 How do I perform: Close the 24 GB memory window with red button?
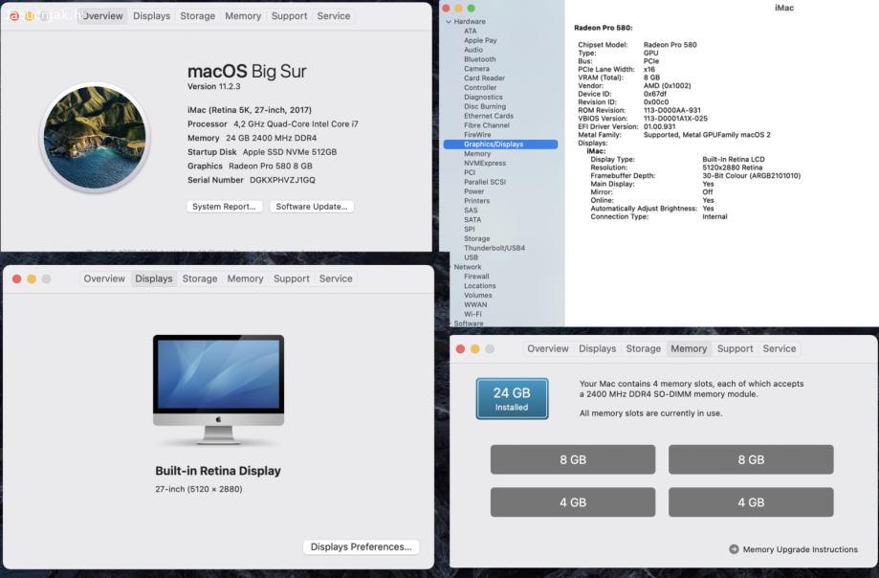[x=460, y=348]
